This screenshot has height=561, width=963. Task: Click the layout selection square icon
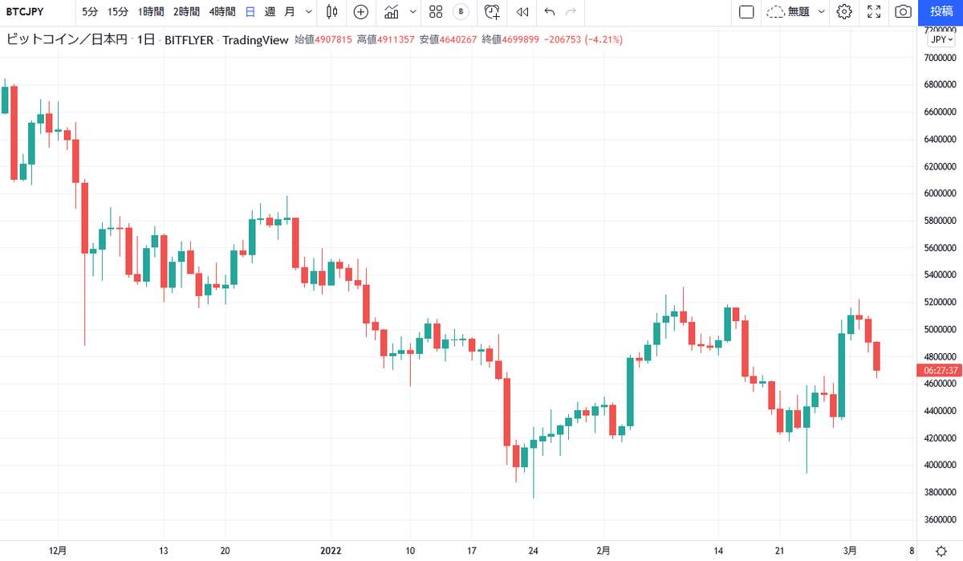746,12
